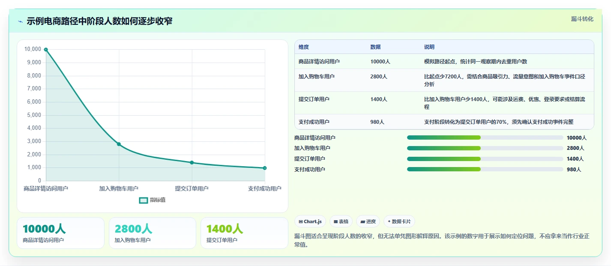Click chart data point for 加入购物车用户

click(119, 144)
